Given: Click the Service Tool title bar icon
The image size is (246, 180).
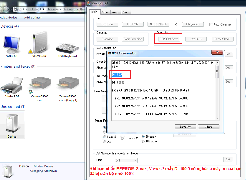Looking at the screenshot, I should click(x=89, y=3).
